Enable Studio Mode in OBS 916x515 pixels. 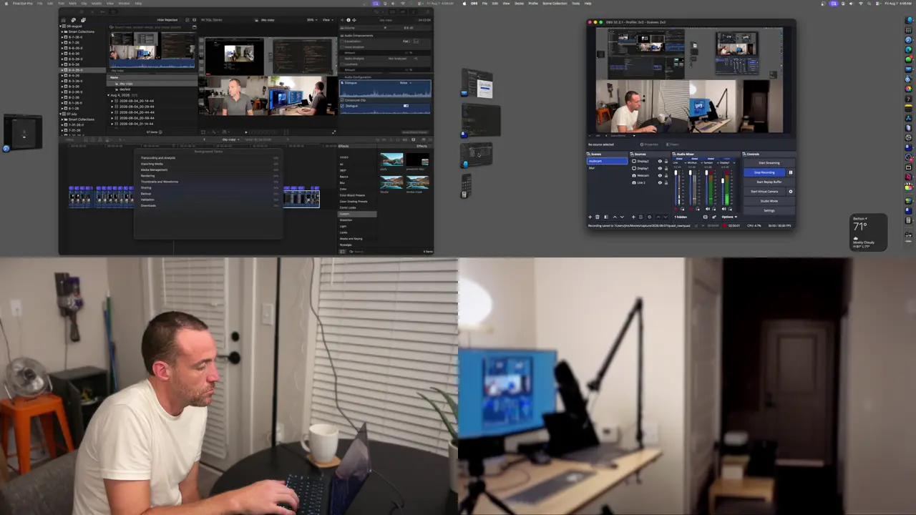click(x=769, y=201)
